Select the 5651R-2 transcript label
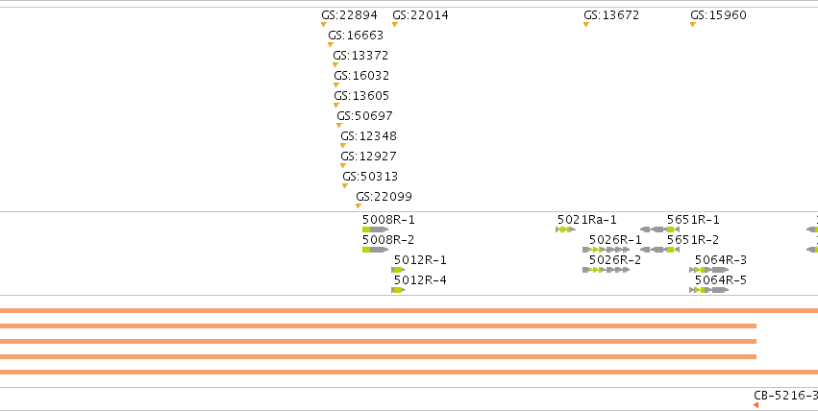The width and height of the screenshot is (818, 411). pos(693,240)
